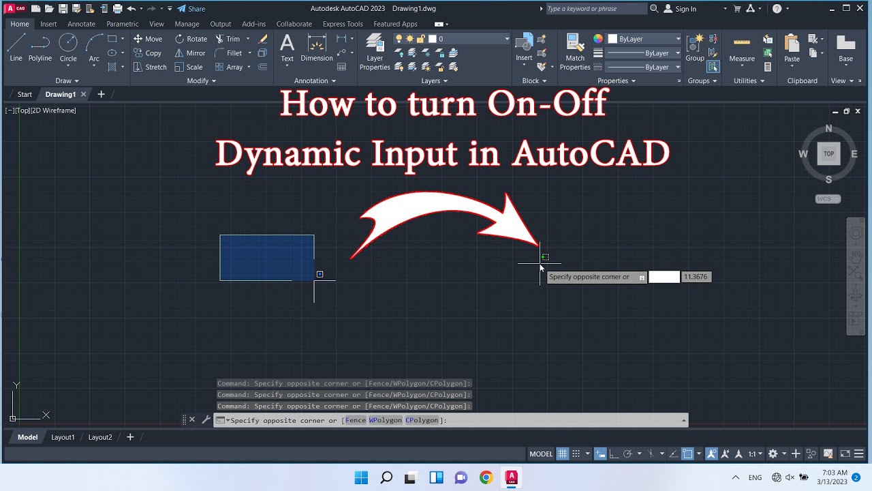
Task: Expand the Layers panel
Action: (x=434, y=80)
